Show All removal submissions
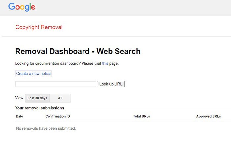 coord(60,98)
